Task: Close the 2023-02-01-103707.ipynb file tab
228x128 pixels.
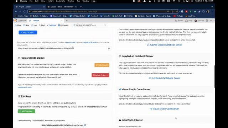Action: 105,25
